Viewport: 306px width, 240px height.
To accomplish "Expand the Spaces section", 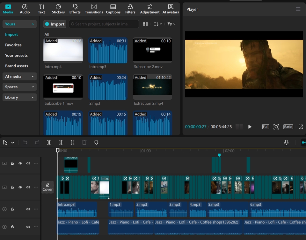I will pyautogui.click(x=19, y=87).
